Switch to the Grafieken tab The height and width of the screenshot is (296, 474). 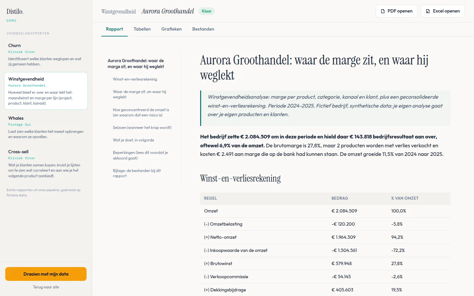tap(171, 29)
